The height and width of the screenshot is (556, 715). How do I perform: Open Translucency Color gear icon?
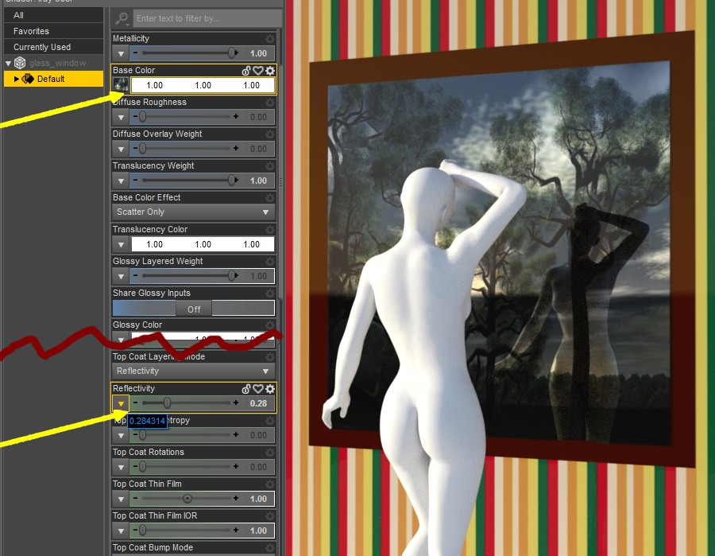coord(270,229)
